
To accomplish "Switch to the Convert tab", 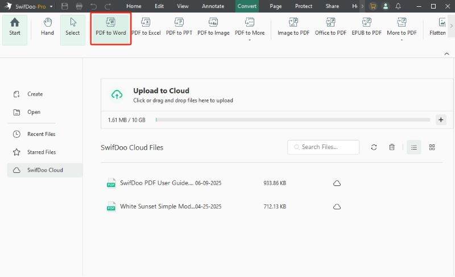I will click(x=247, y=6).
